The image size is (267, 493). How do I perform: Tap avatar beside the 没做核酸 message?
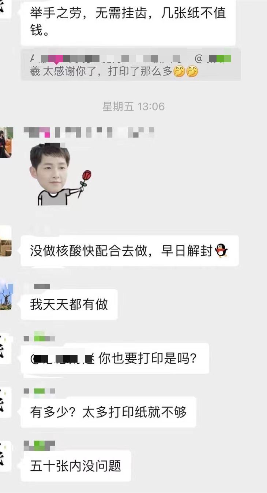(x=5, y=241)
